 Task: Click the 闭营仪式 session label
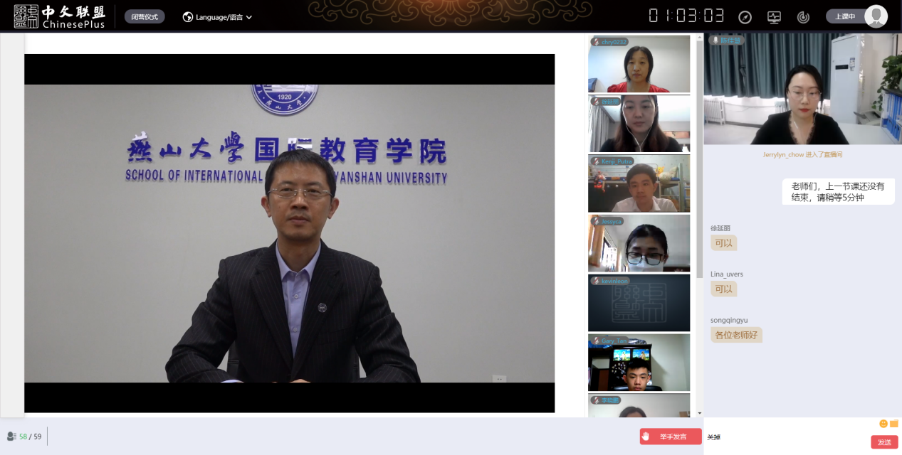[x=145, y=17]
